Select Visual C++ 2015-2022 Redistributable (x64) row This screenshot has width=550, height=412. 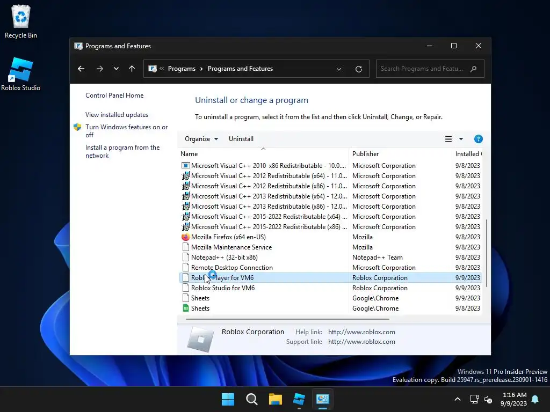pos(330,217)
